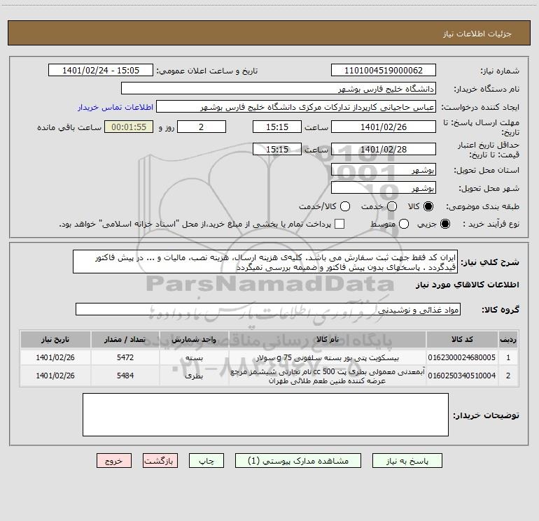The width and height of the screenshot is (539, 521).
Task: Click the تعداد / مقدار column header
Action: [125, 339]
